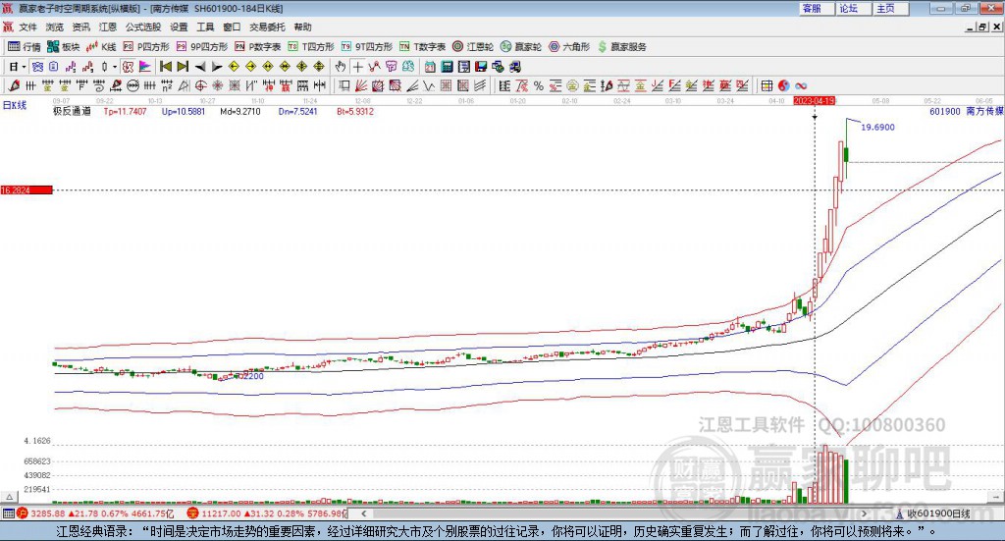Open the 文件 menu
Image resolution: width=1005 pixels, height=541 pixels.
click(x=28, y=27)
